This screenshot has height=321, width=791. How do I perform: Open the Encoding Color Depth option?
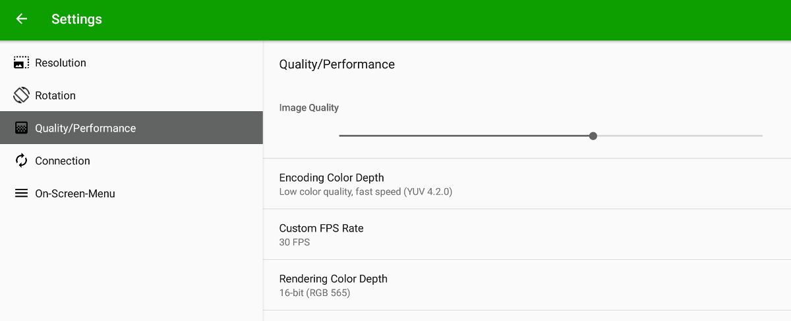click(x=332, y=178)
